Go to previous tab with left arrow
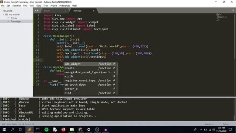 click(x=35, y=10)
